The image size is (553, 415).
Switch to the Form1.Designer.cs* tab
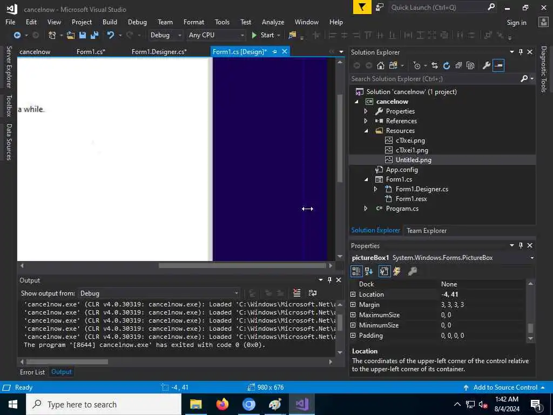click(x=159, y=52)
